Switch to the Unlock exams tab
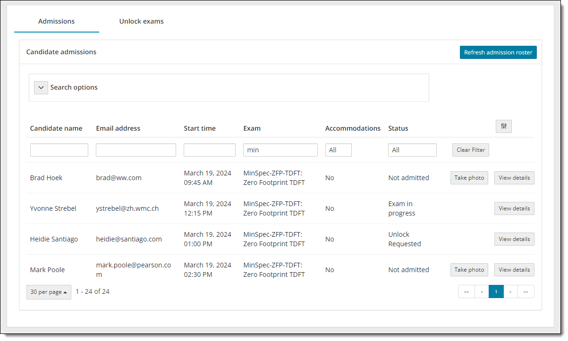The image size is (568, 341). pyautogui.click(x=141, y=21)
